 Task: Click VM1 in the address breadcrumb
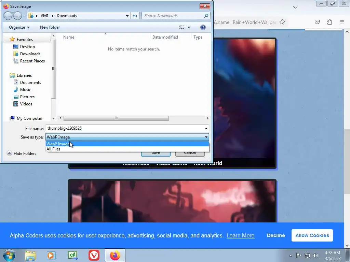44,16
